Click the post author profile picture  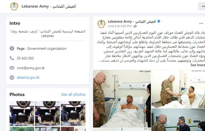(101, 24)
